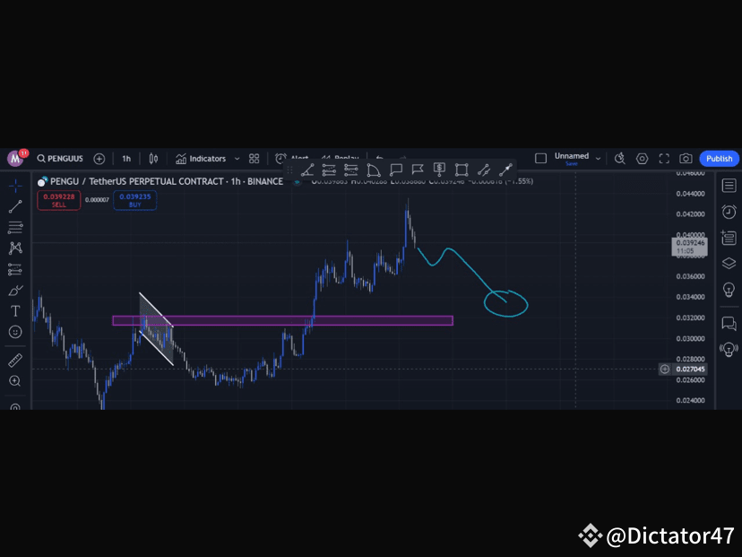Rename the Unnamed chart layout

[x=572, y=158]
